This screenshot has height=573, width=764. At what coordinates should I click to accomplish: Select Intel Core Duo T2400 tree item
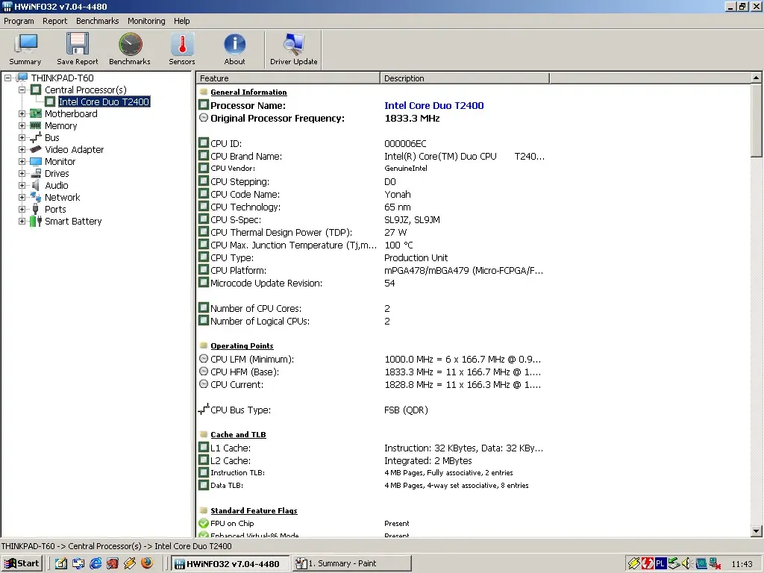point(104,101)
